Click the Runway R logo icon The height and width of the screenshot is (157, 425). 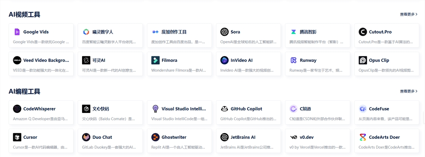tap(294, 60)
